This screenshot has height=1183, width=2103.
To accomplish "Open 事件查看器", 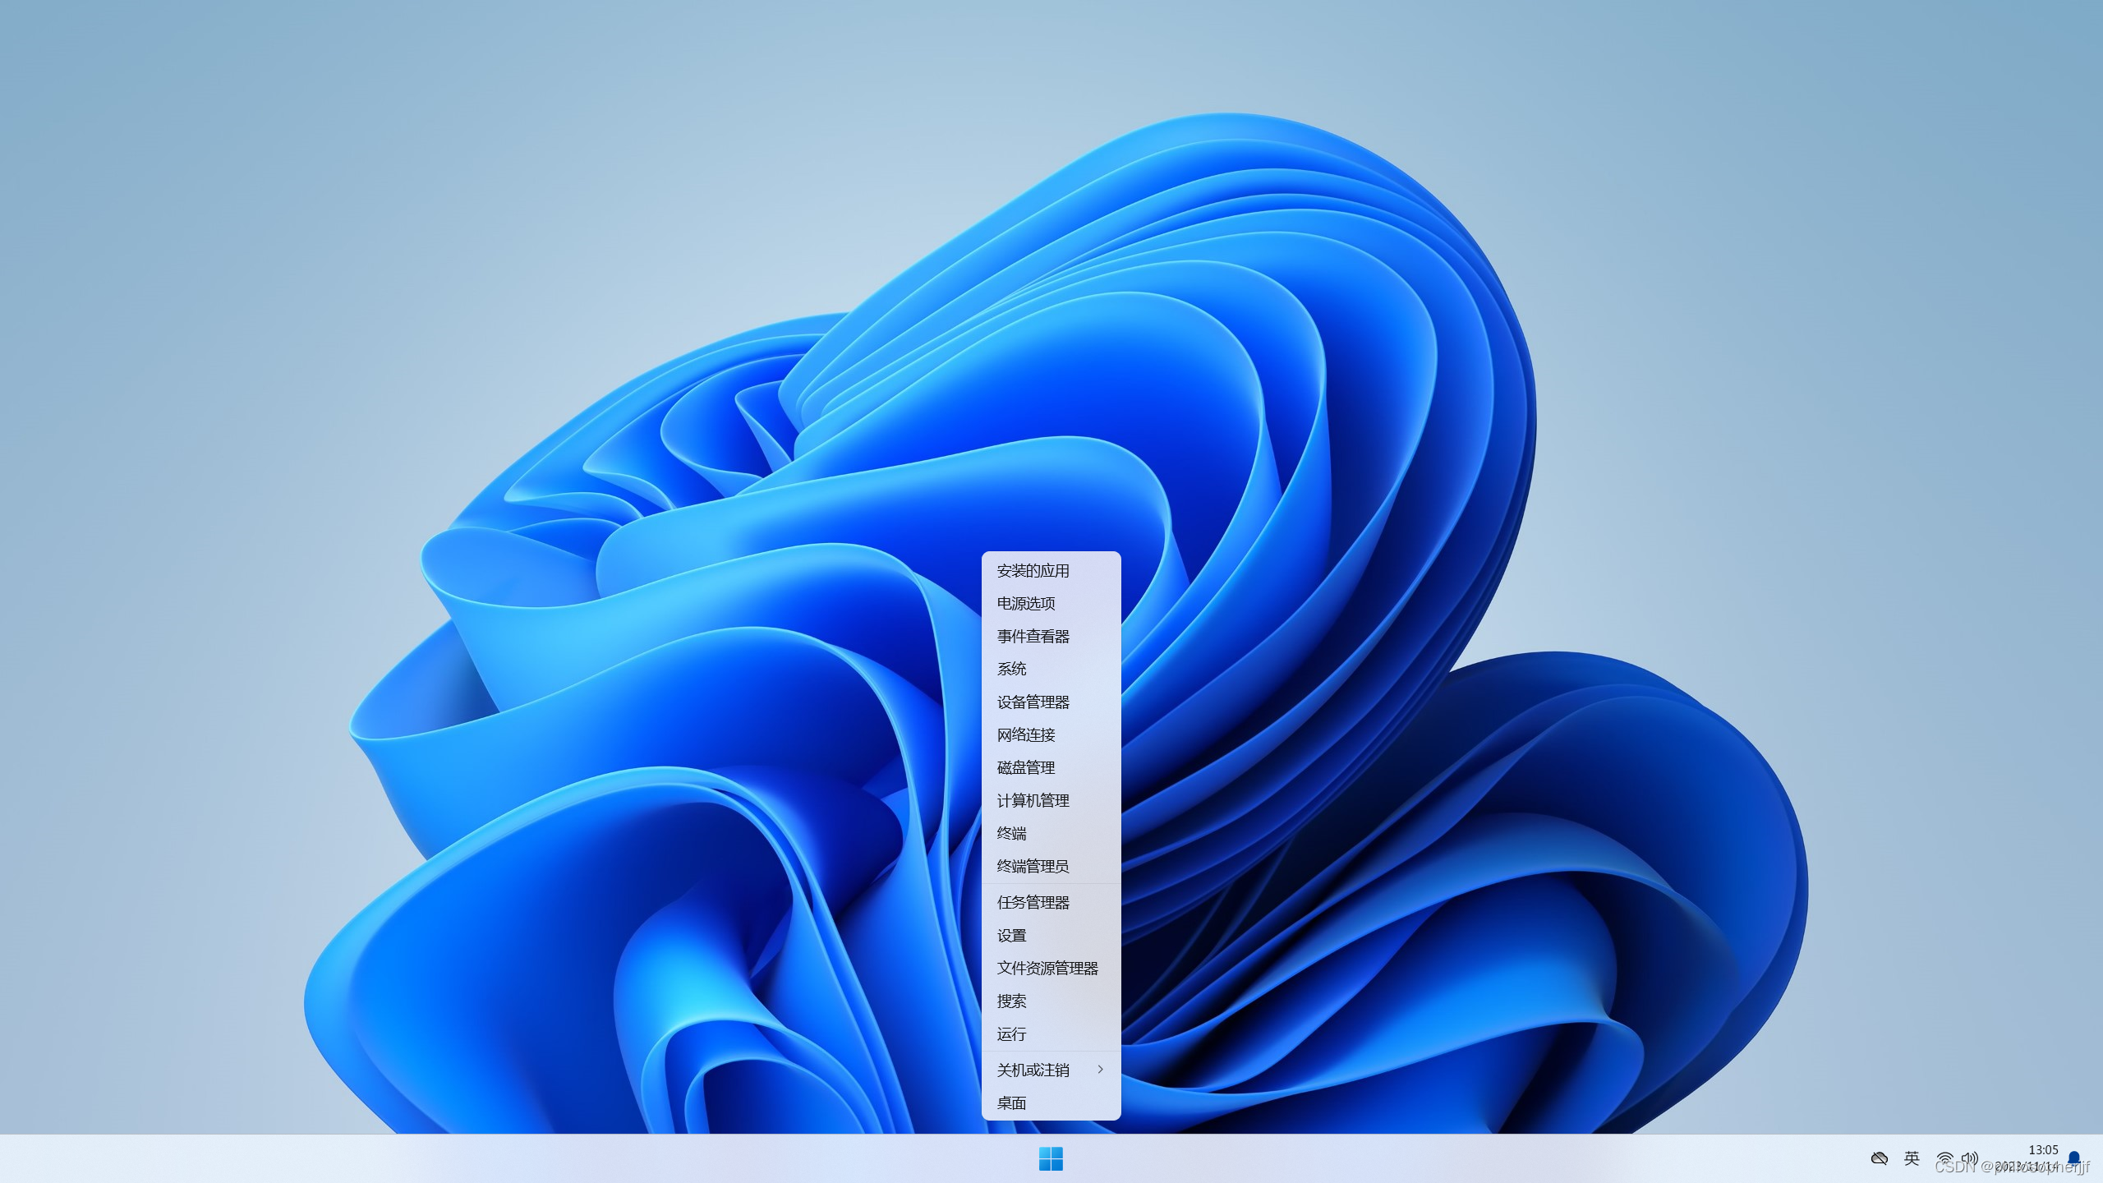I will tap(1051, 636).
